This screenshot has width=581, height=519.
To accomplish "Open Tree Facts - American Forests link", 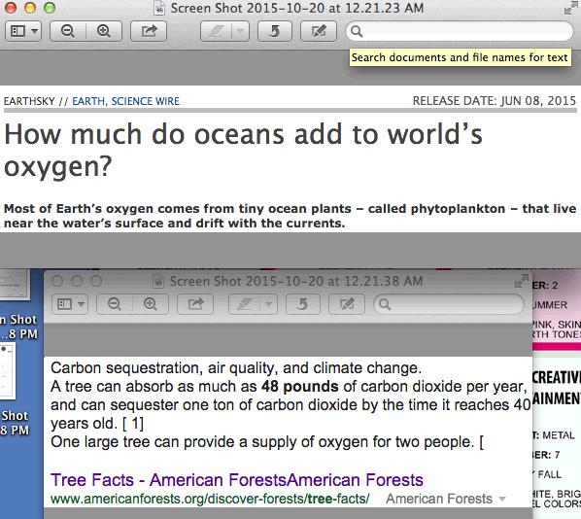I will tap(237, 480).
